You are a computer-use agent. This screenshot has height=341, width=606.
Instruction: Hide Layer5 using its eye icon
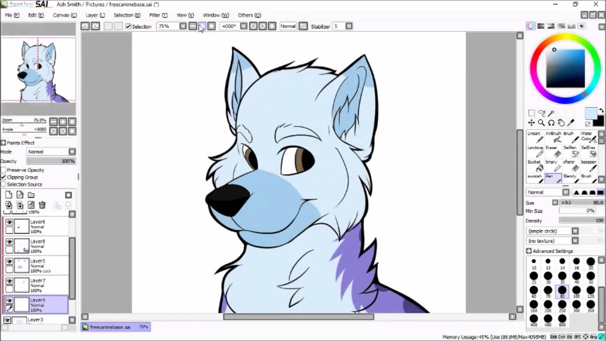pos(9,261)
